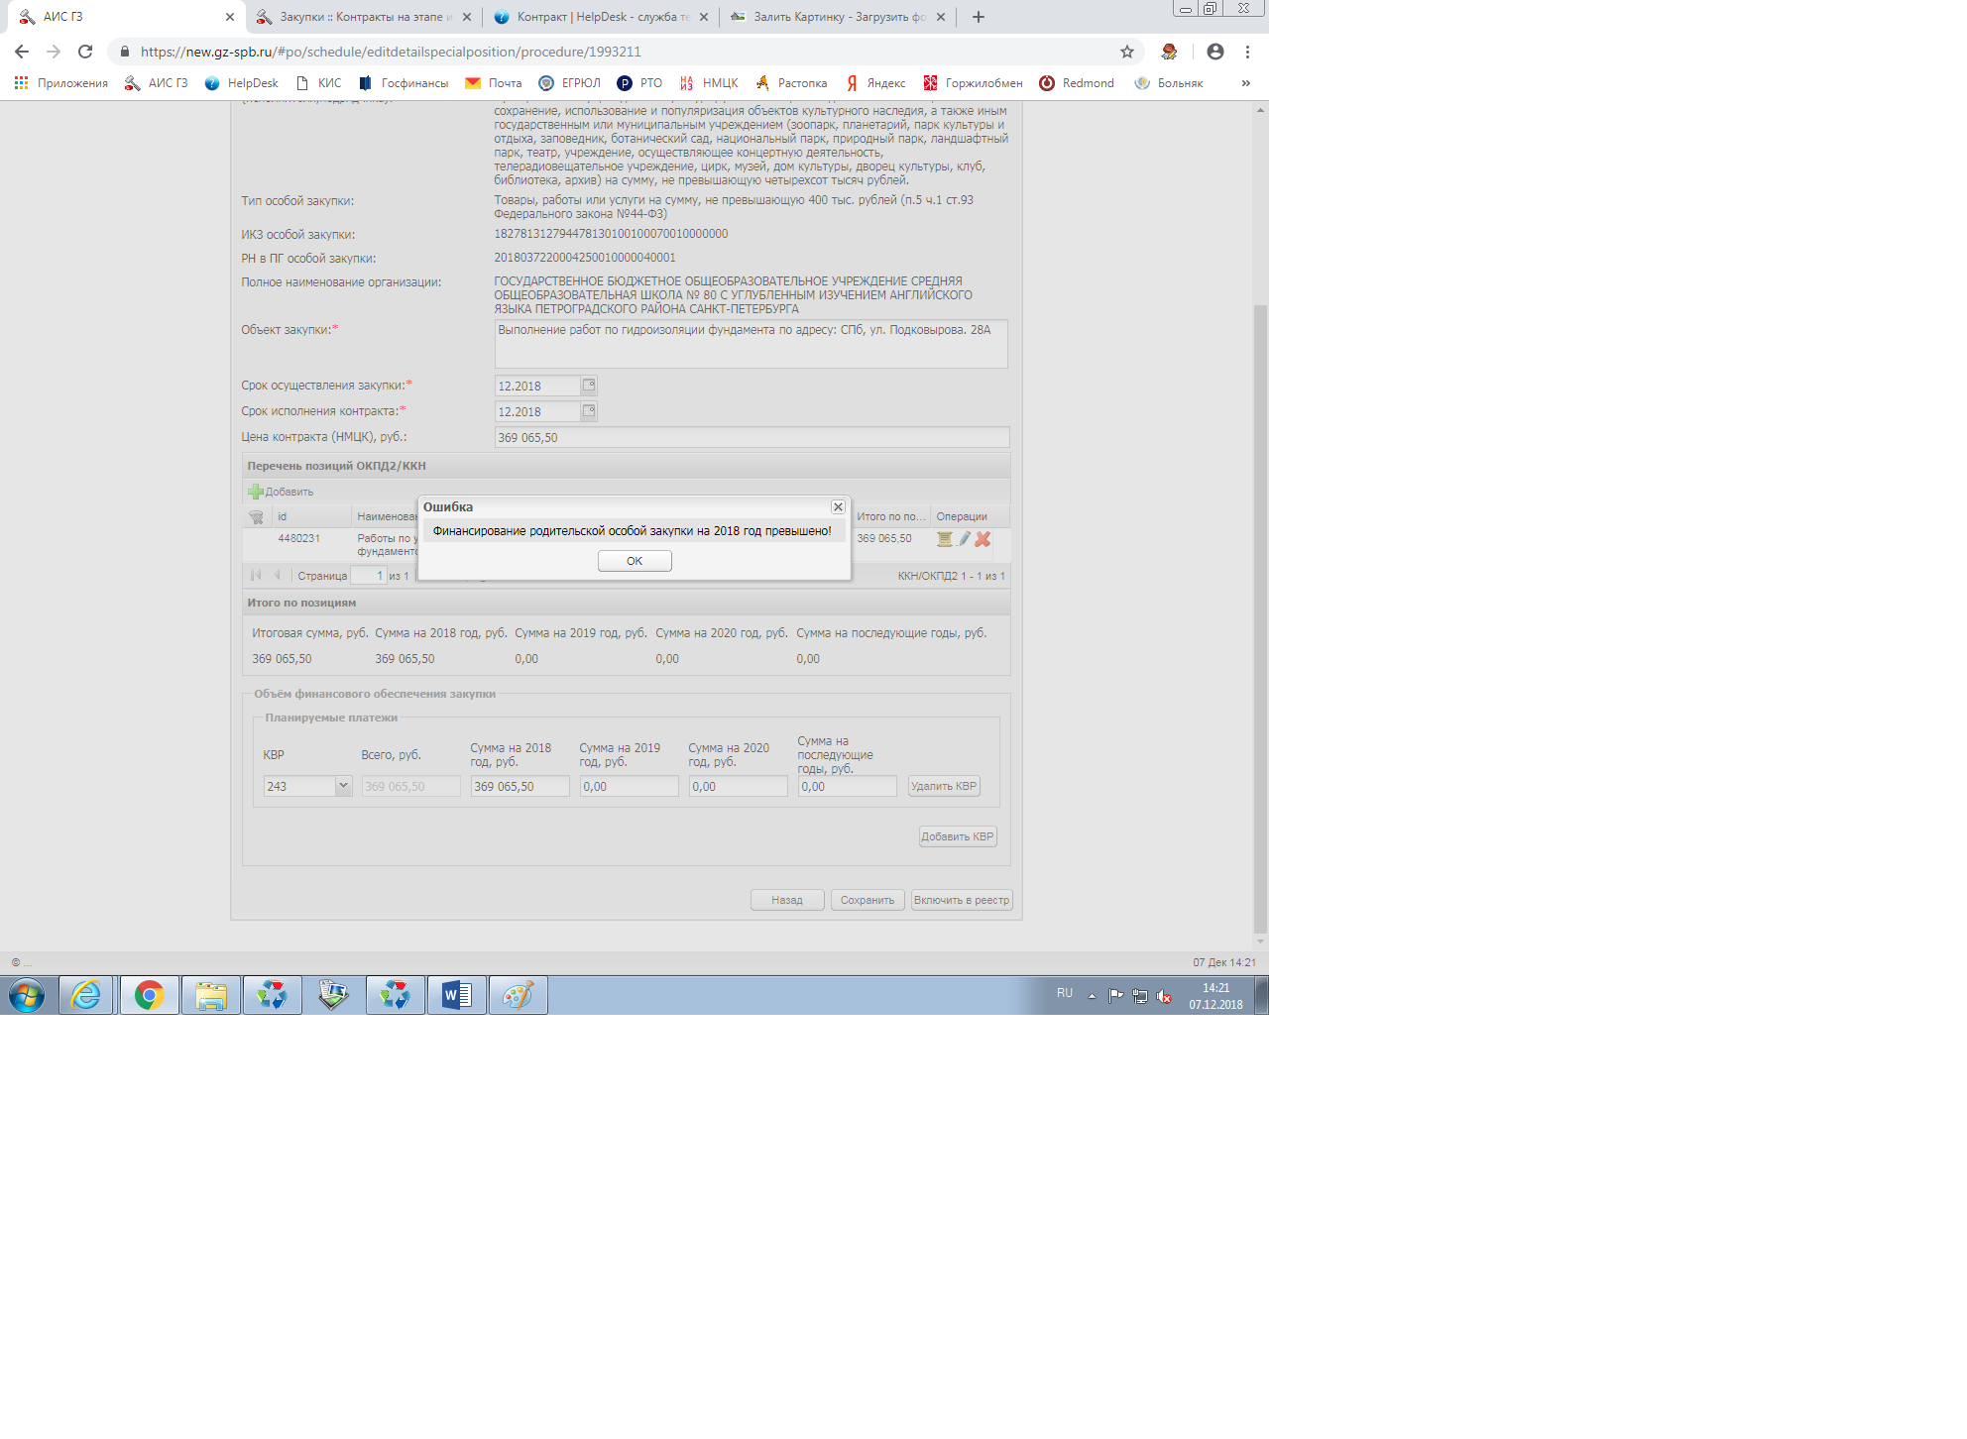The height and width of the screenshot is (1439, 1967).
Task: Click the extension icon beside the star
Action: point(1170,52)
